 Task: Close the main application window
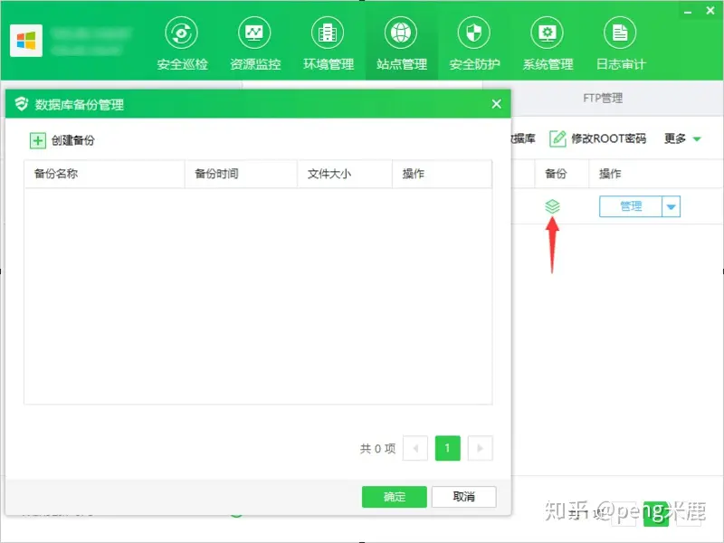710,11
